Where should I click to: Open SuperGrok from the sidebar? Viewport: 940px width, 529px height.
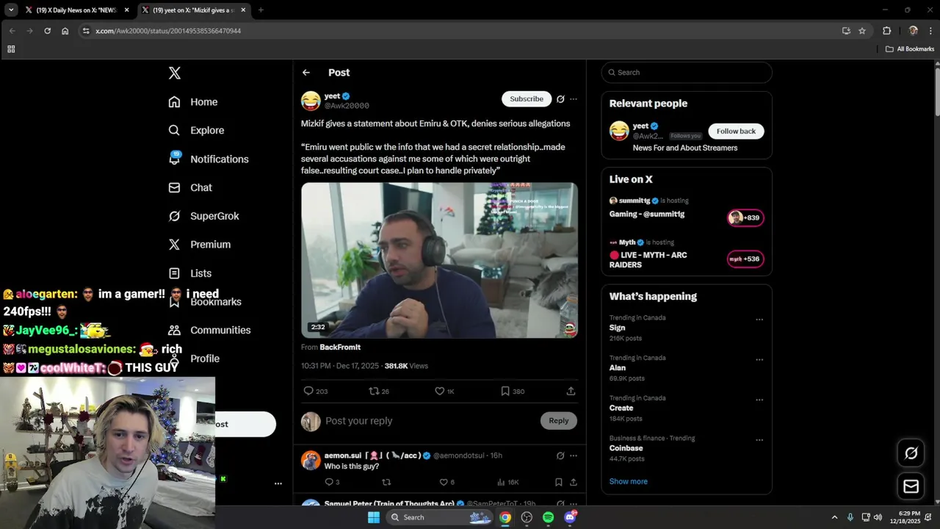(x=203, y=216)
